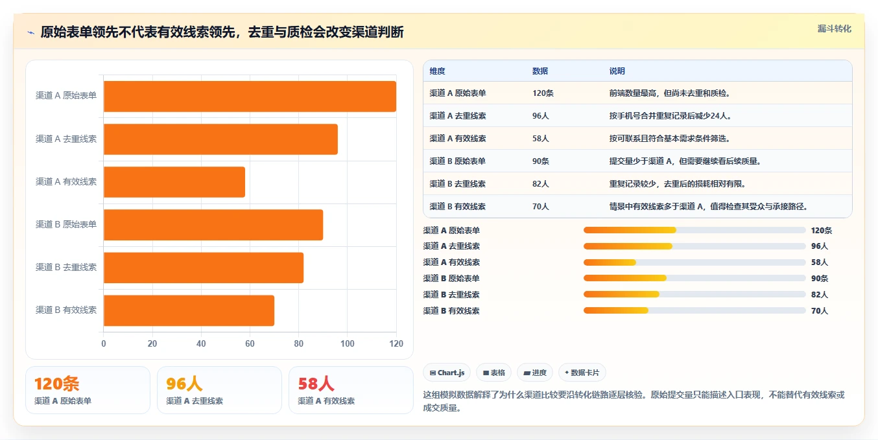Click the note 提交量少于渠道 A，但需要继续看后续质量。
Image resolution: width=878 pixels, height=440 pixels.
[686, 161]
